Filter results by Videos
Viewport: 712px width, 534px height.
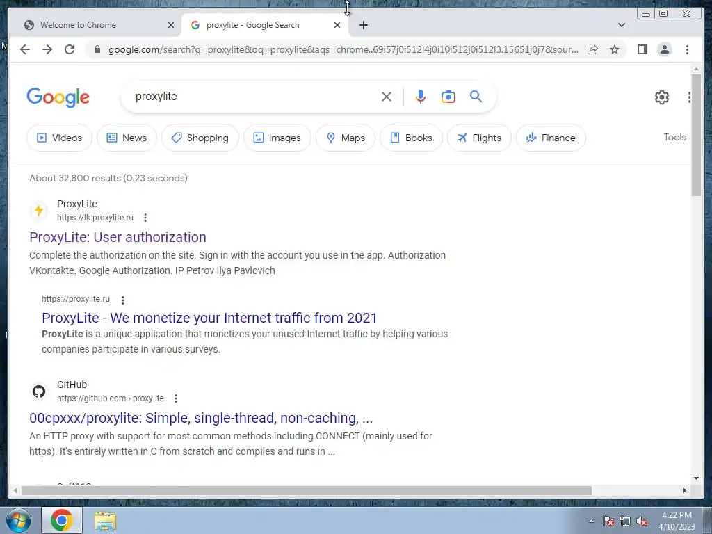pos(60,138)
